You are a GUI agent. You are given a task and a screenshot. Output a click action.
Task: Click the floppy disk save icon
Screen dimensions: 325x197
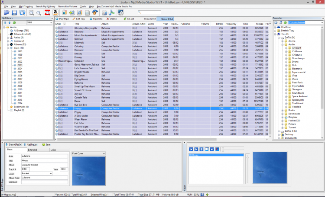(14, 13)
